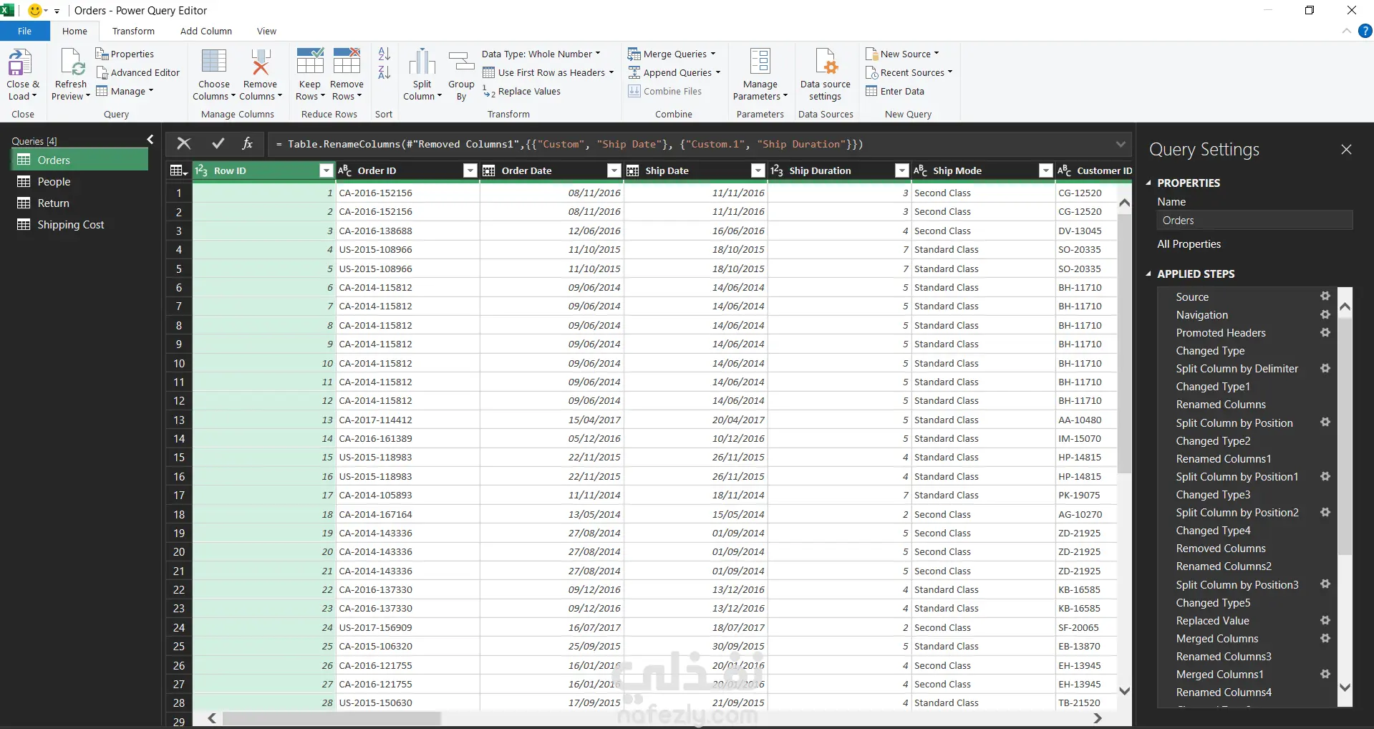Click the Manage Parameters icon
The image size is (1374, 729).
(x=760, y=62)
